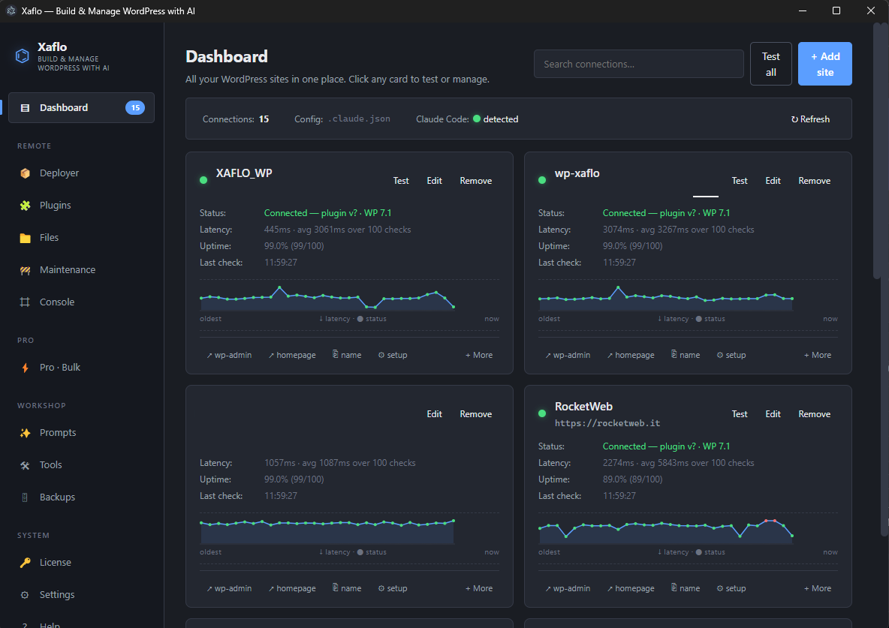
Task: Open the Tools wrench icon
Action: point(25,464)
